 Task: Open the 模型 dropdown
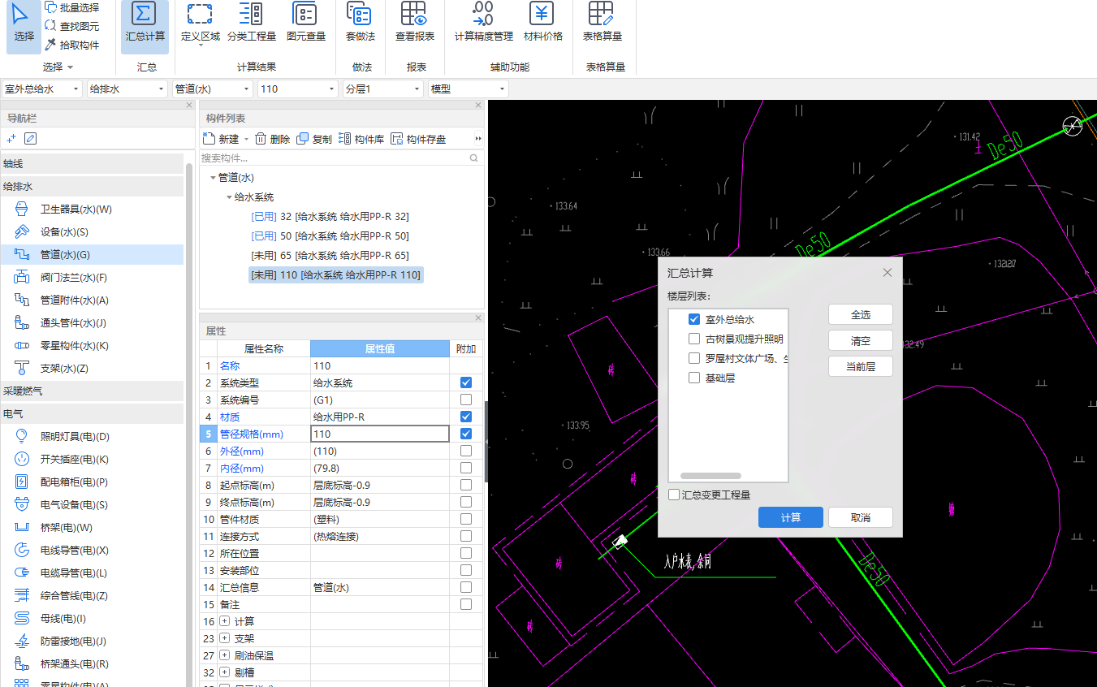(469, 89)
